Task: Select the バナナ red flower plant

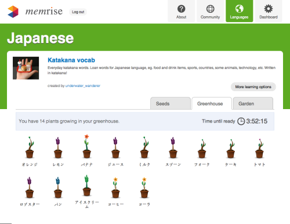Action: (x=87, y=146)
